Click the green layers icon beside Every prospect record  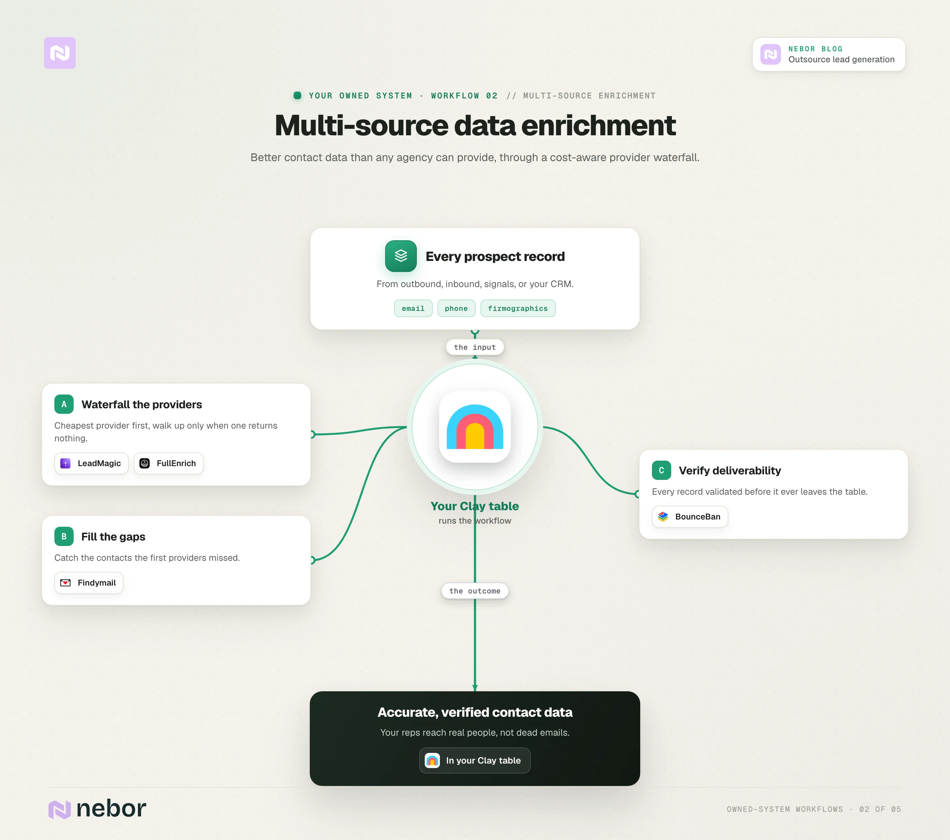pos(401,256)
